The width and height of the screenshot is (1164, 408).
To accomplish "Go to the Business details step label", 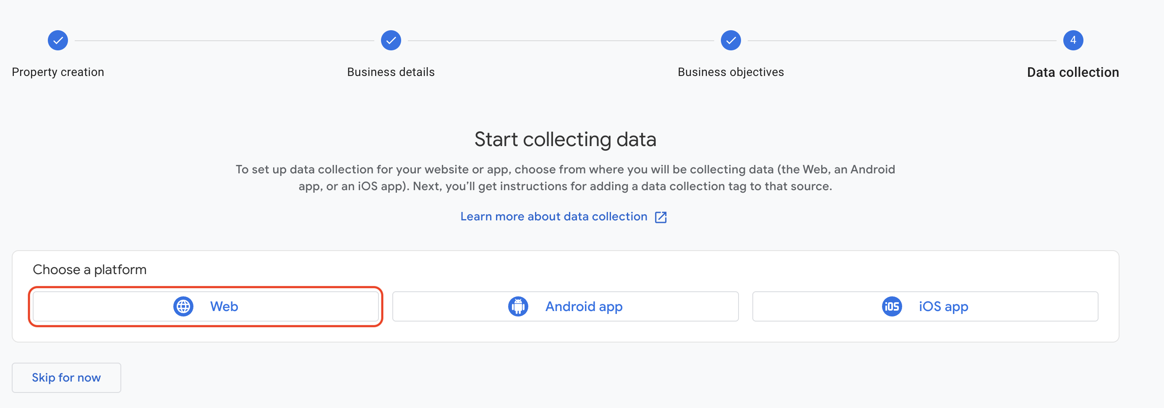I will click(x=391, y=72).
